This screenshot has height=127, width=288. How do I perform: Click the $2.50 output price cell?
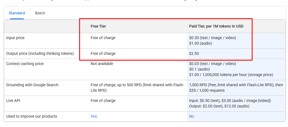(x=194, y=53)
